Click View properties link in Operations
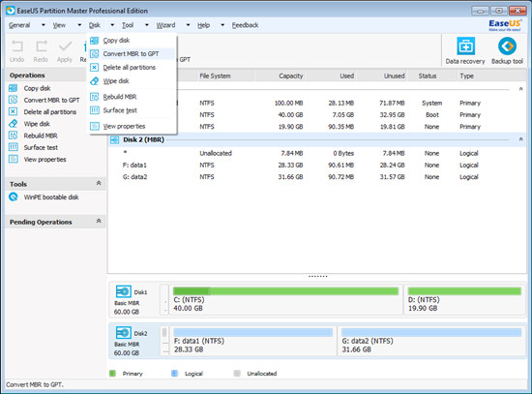The width and height of the screenshot is (532, 394). click(x=44, y=160)
